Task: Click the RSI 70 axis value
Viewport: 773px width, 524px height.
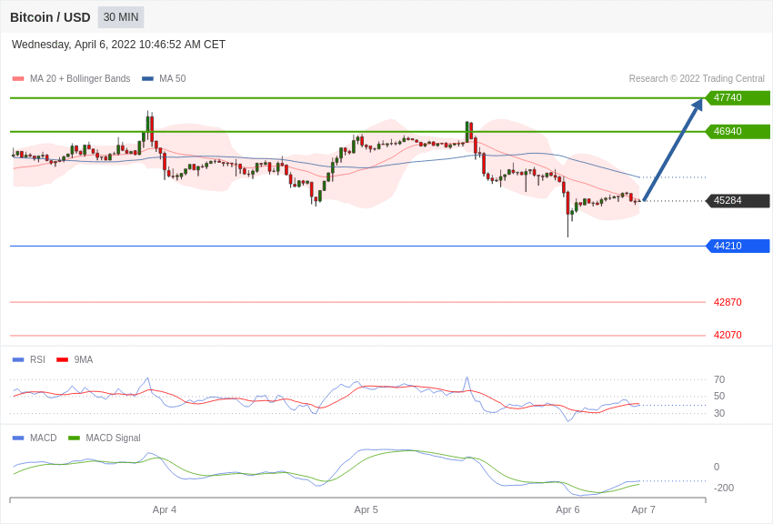Action: click(x=719, y=379)
